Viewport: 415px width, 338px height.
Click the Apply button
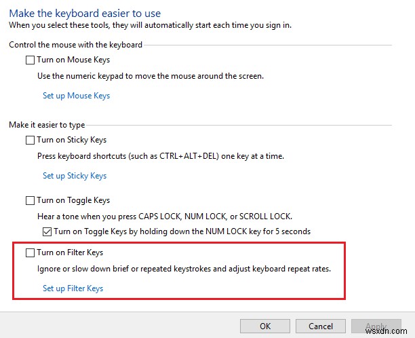(x=376, y=326)
